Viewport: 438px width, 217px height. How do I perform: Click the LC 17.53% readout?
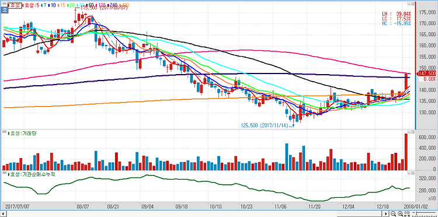pos(397,19)
